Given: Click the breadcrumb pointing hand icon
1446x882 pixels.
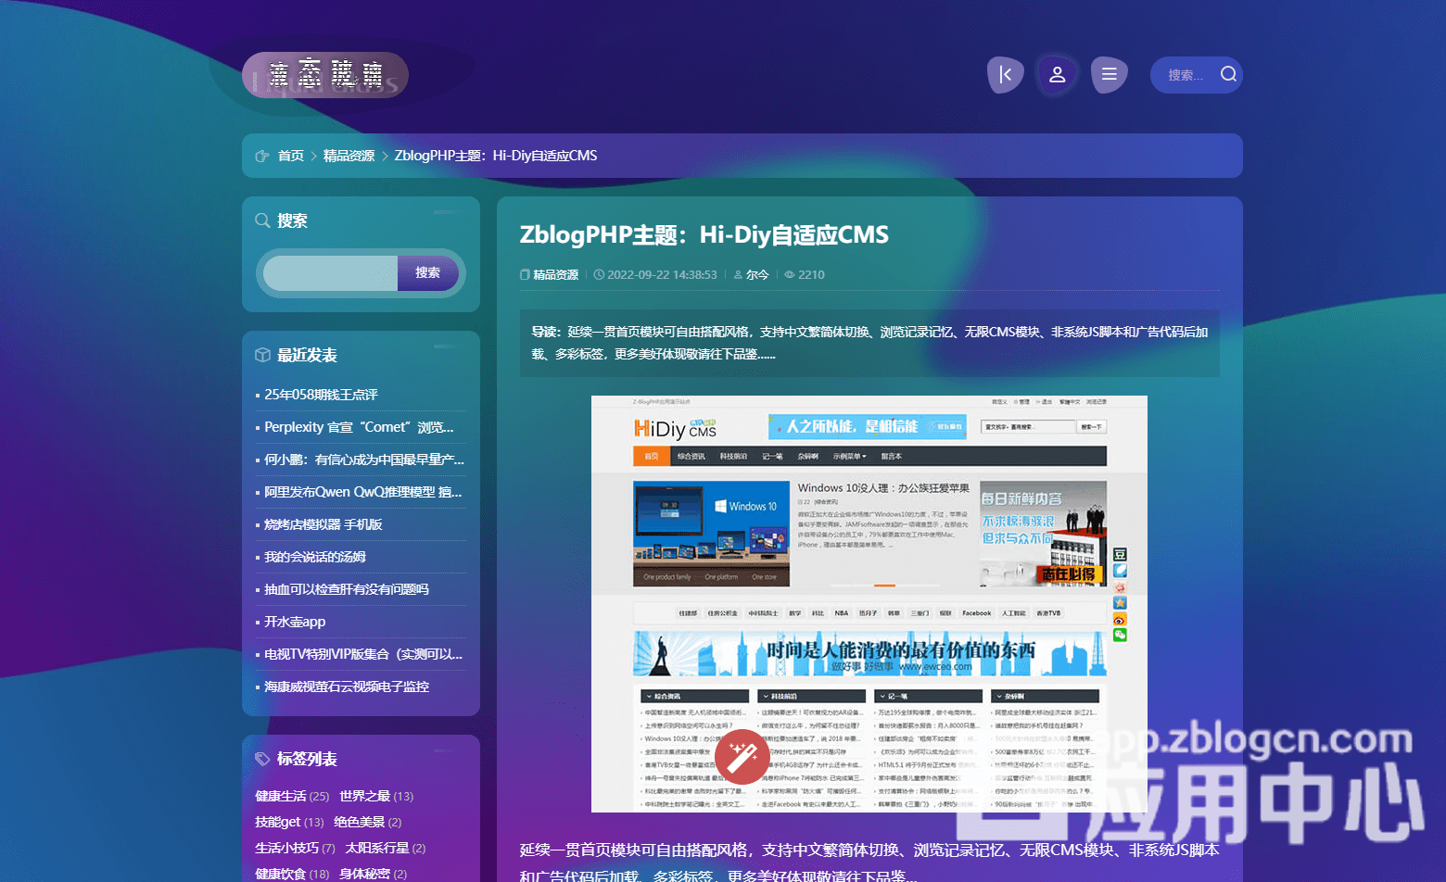Looking at the screenshot, I should click(262, 156).
